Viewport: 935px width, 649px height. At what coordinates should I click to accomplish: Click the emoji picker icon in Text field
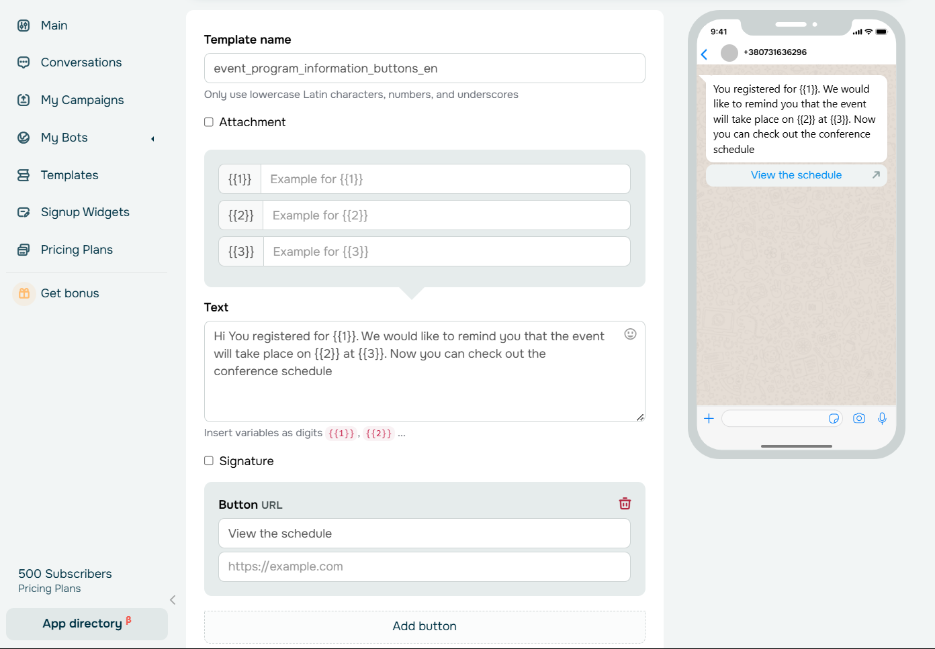630,334
